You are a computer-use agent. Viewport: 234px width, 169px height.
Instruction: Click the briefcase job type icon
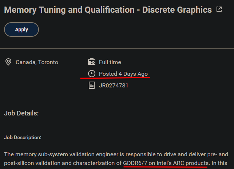pyautogui.click(x=92, y=62)
